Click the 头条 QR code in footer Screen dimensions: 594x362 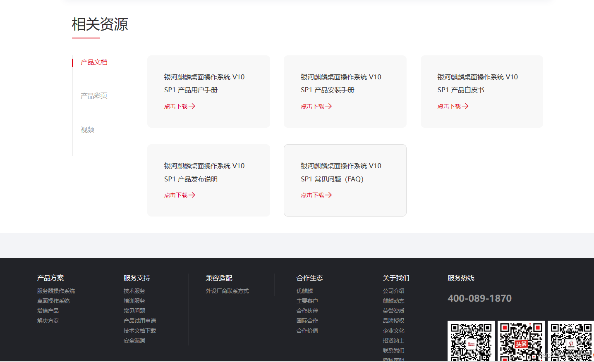tap(521, 341)
